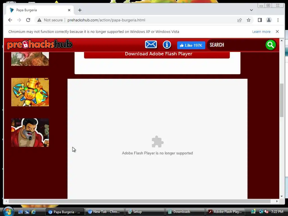Click the colorful leftmost system tray icon
288x216 pixels.
pyautogui.click(x=253, y=212)
